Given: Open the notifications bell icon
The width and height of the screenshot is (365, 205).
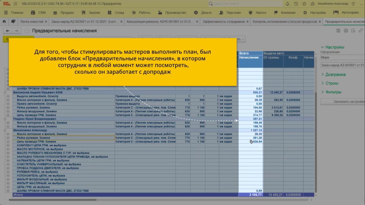Looking at the screenshot, I should [x=287, y=4].
